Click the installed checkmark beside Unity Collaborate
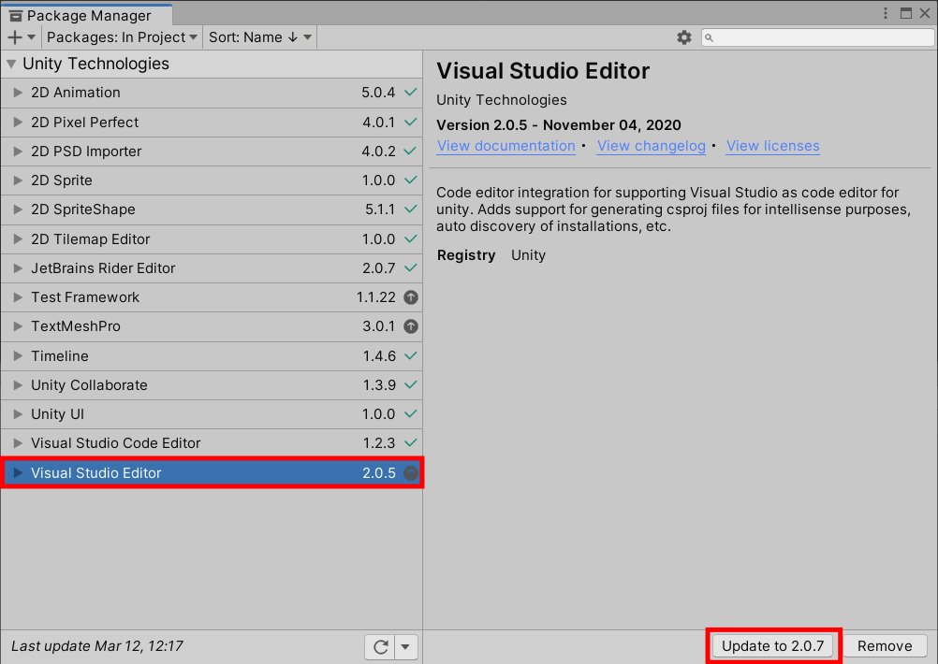 pos(410,385)
